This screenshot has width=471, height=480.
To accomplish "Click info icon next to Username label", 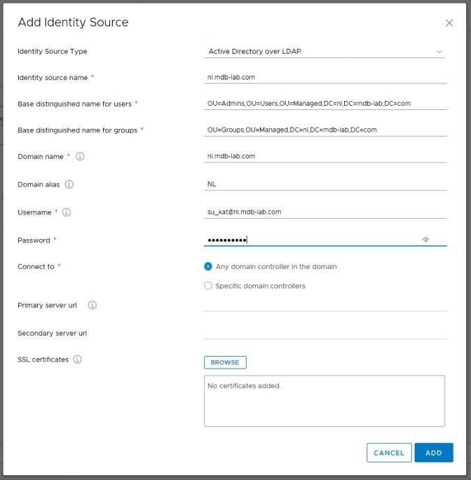I will [x=67, y=212].
